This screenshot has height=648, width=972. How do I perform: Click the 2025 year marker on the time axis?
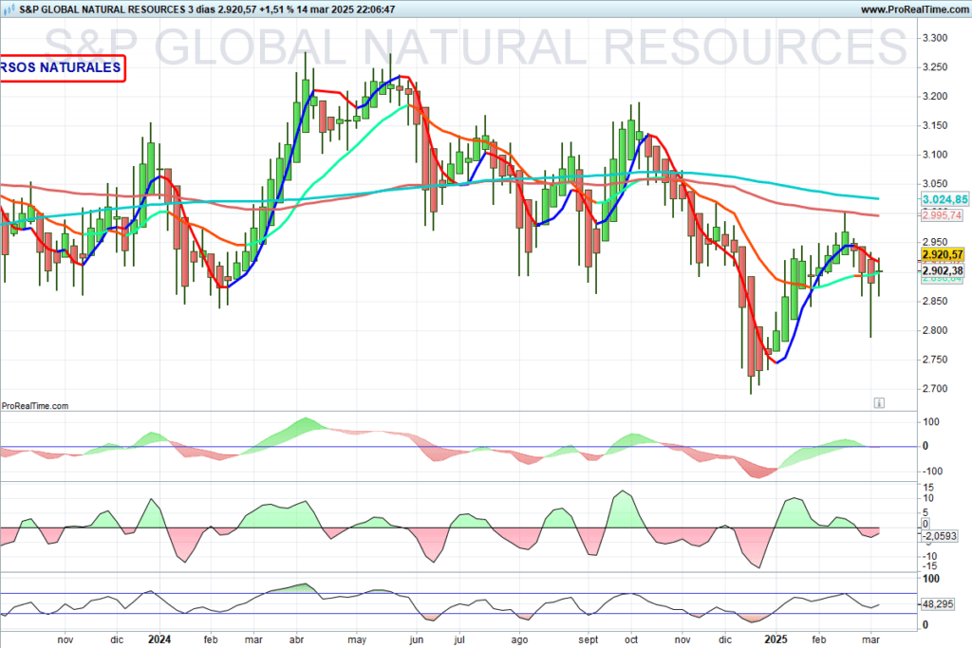pos(776,639)
